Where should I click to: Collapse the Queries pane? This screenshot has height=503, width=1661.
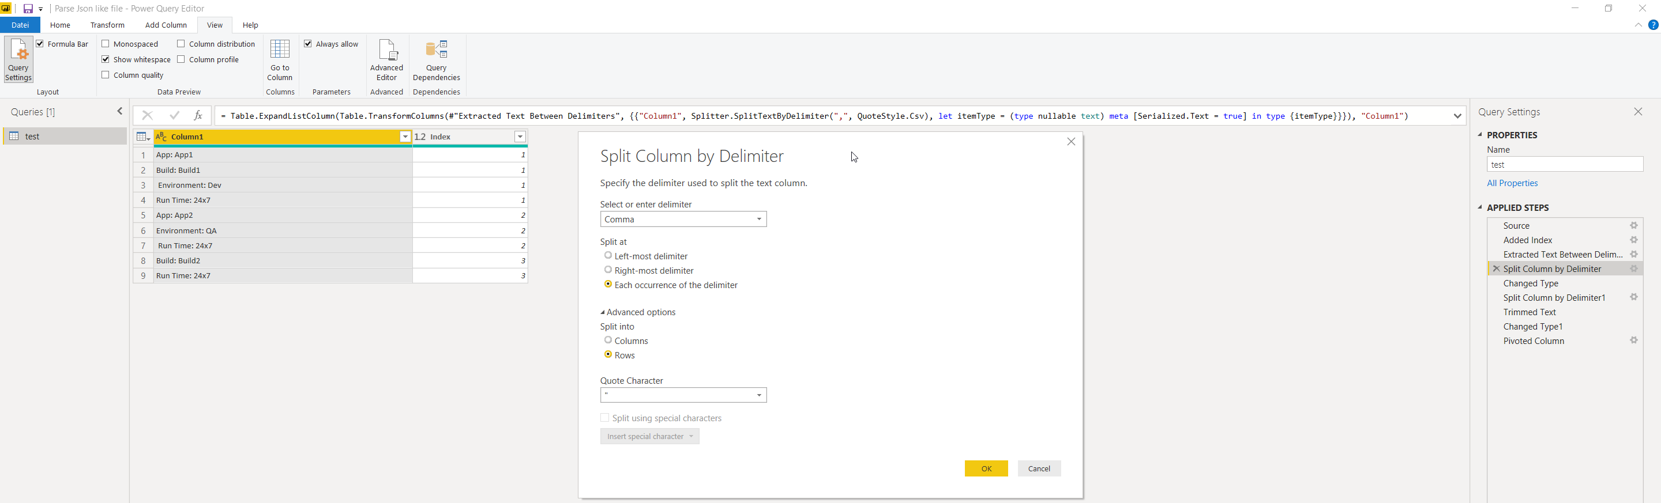(x=120, y=111)
